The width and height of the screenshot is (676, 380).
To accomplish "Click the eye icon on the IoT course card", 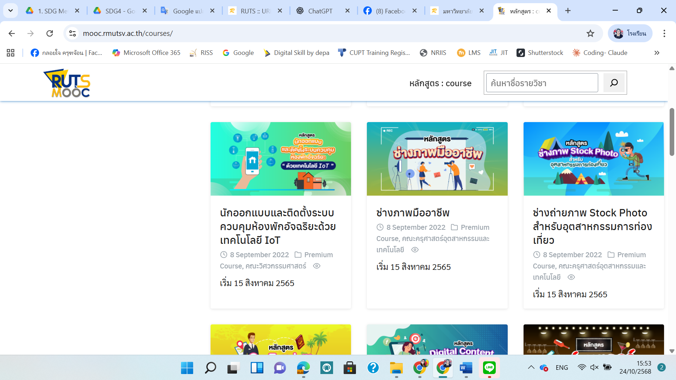I will point(317,266).
